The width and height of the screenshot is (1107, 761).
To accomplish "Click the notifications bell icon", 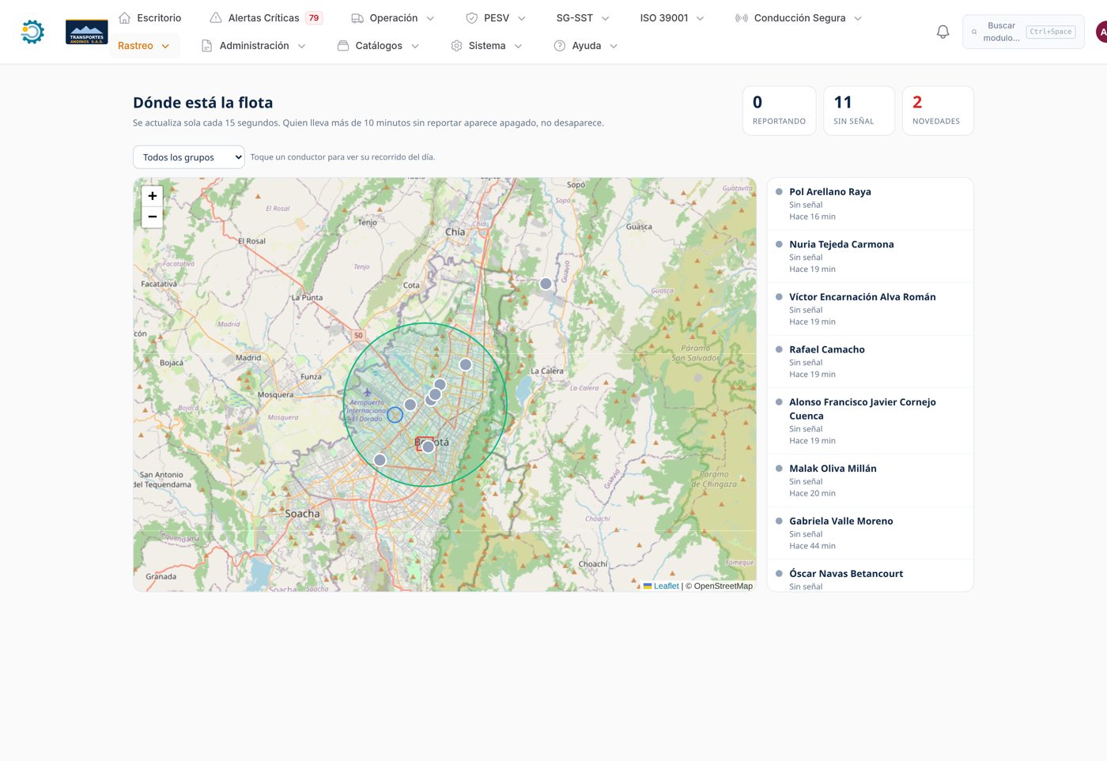I will click(x=943, y=32).
